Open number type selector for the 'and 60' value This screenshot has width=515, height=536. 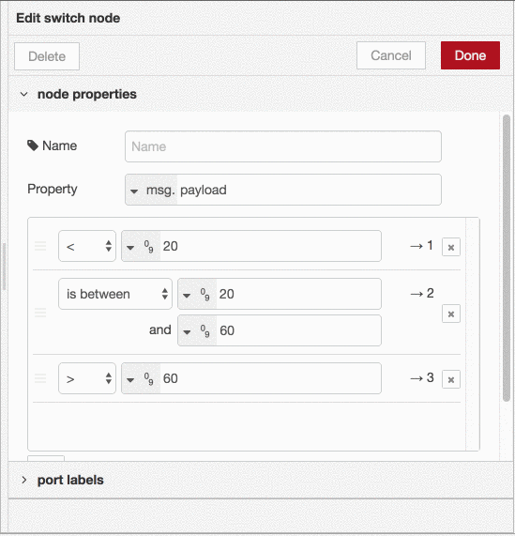[197, 330]
